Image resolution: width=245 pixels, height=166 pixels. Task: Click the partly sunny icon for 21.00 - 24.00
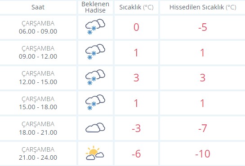[95, 153]
